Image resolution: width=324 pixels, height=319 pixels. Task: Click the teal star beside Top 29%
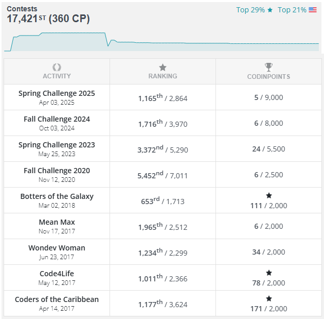[270, 10]
